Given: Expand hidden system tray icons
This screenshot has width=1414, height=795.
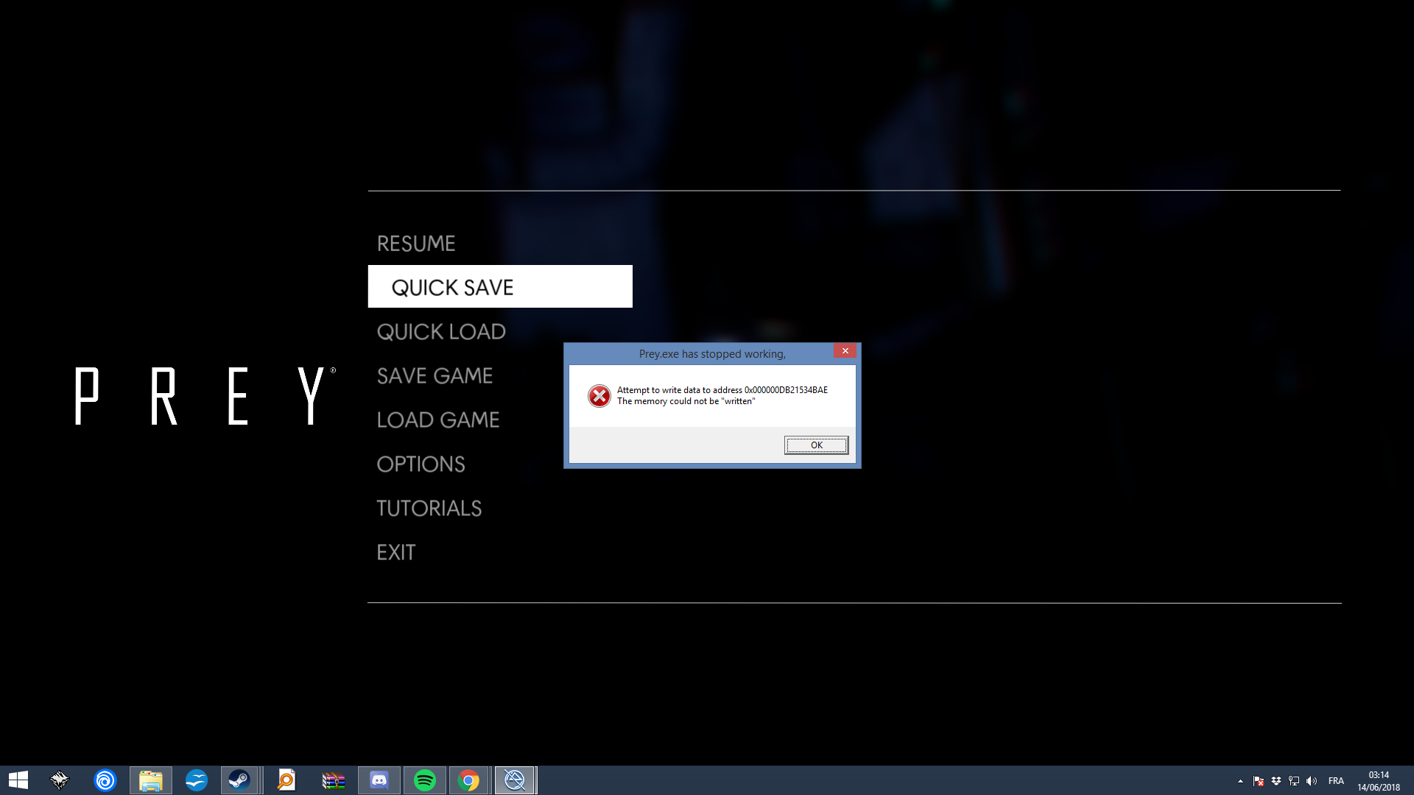Looking at the screenshot, I should (1241, 780).
